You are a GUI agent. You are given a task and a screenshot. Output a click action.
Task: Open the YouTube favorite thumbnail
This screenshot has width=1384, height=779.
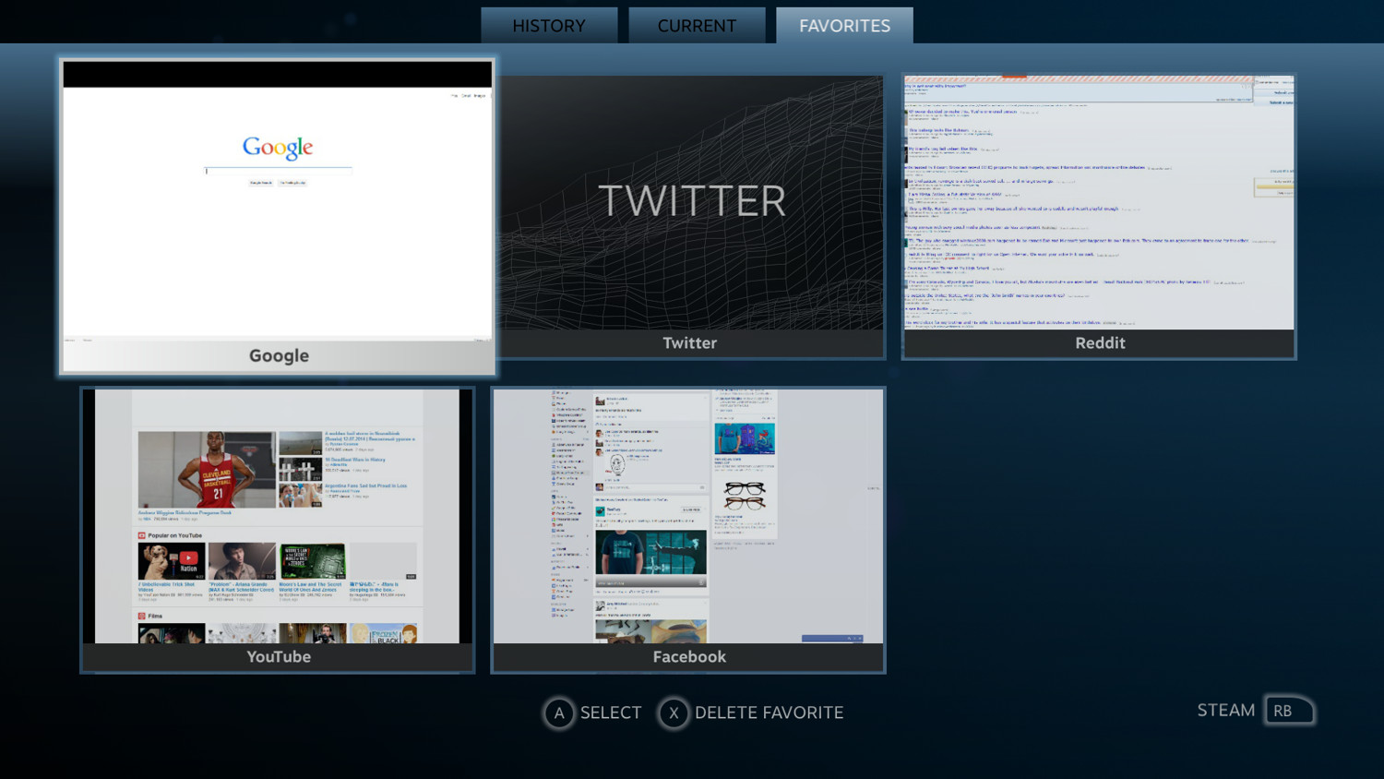click(x=278, y=530)
